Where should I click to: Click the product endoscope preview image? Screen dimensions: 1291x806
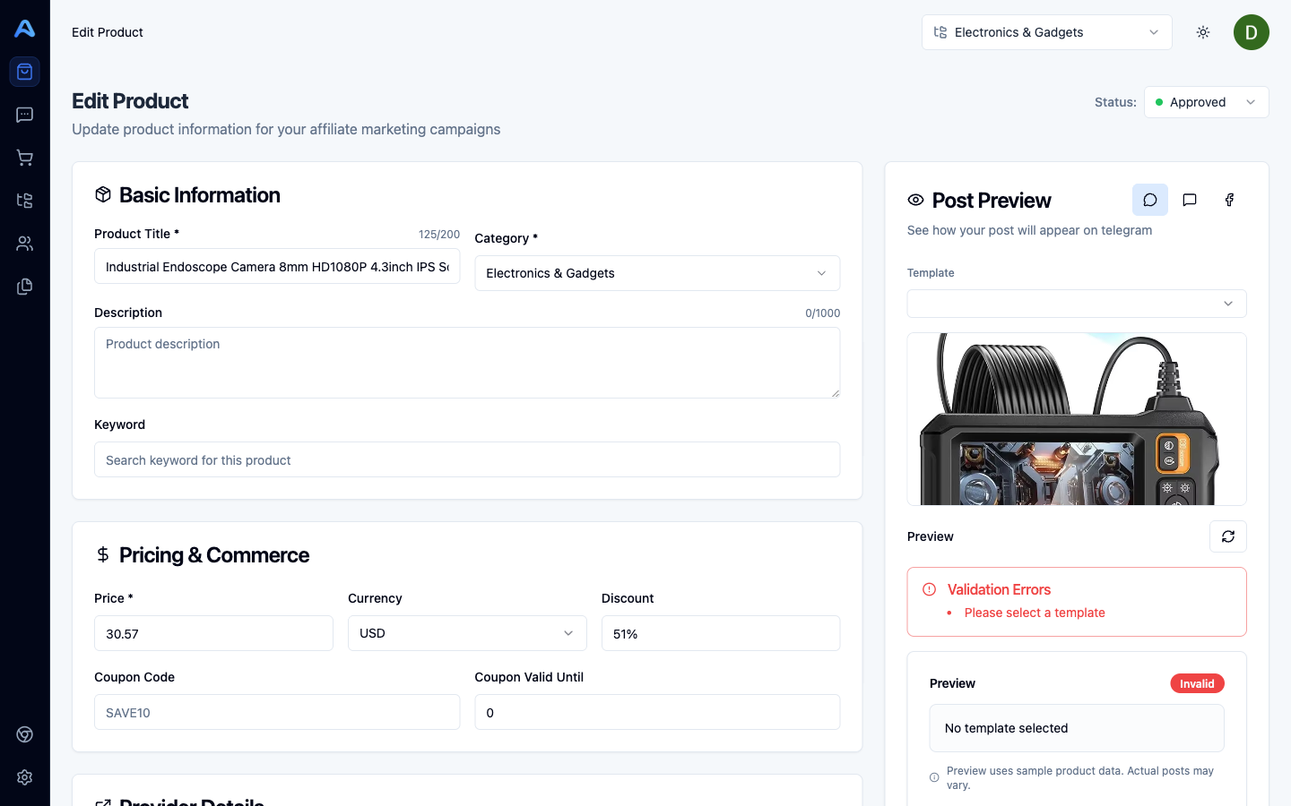pyautogui.click(x=1076, y=419)
